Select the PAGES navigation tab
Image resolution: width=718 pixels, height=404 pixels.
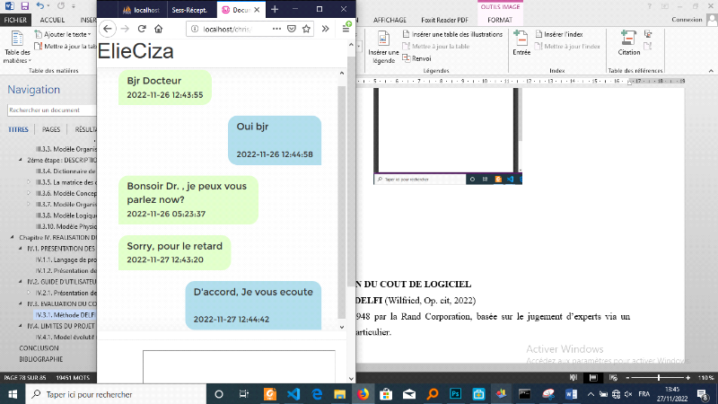(51, 129)
